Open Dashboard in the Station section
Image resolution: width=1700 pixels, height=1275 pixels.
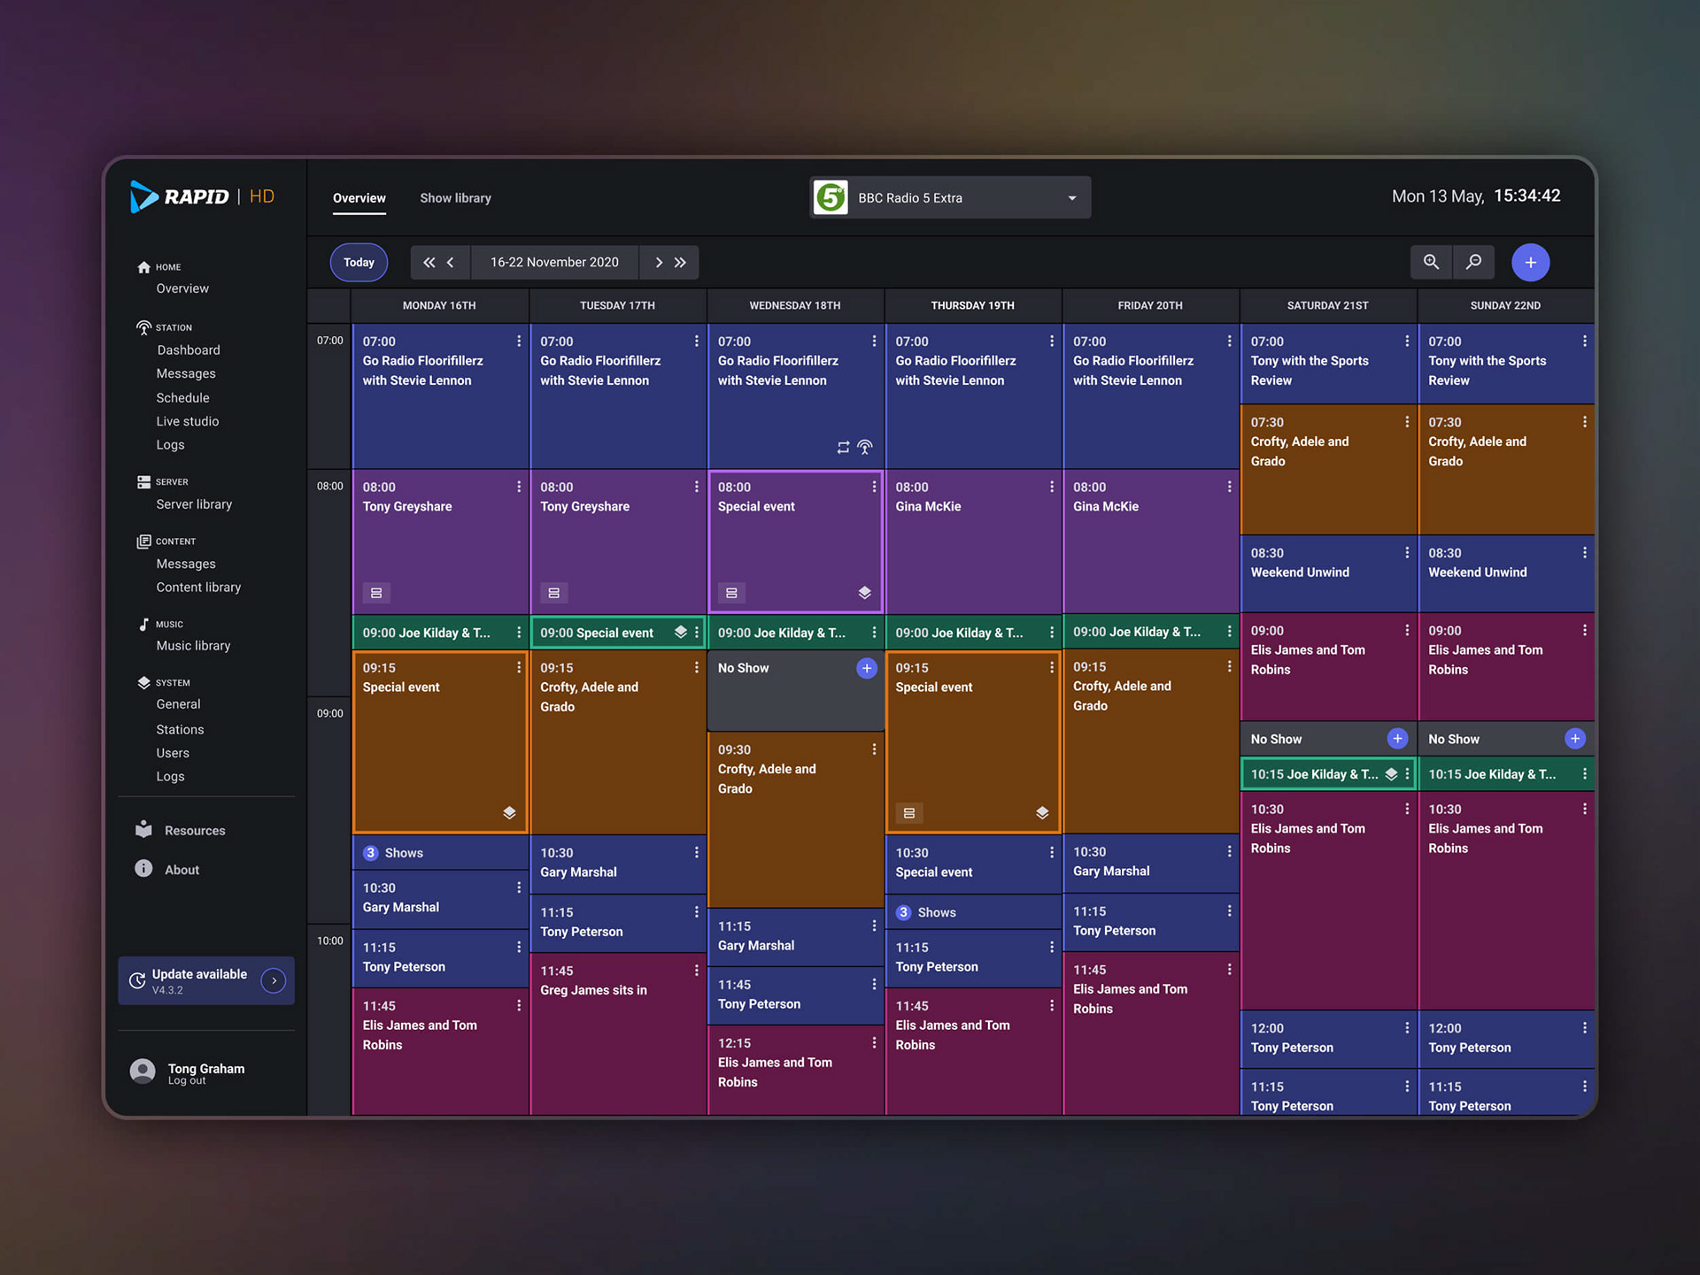click(189, 350)
